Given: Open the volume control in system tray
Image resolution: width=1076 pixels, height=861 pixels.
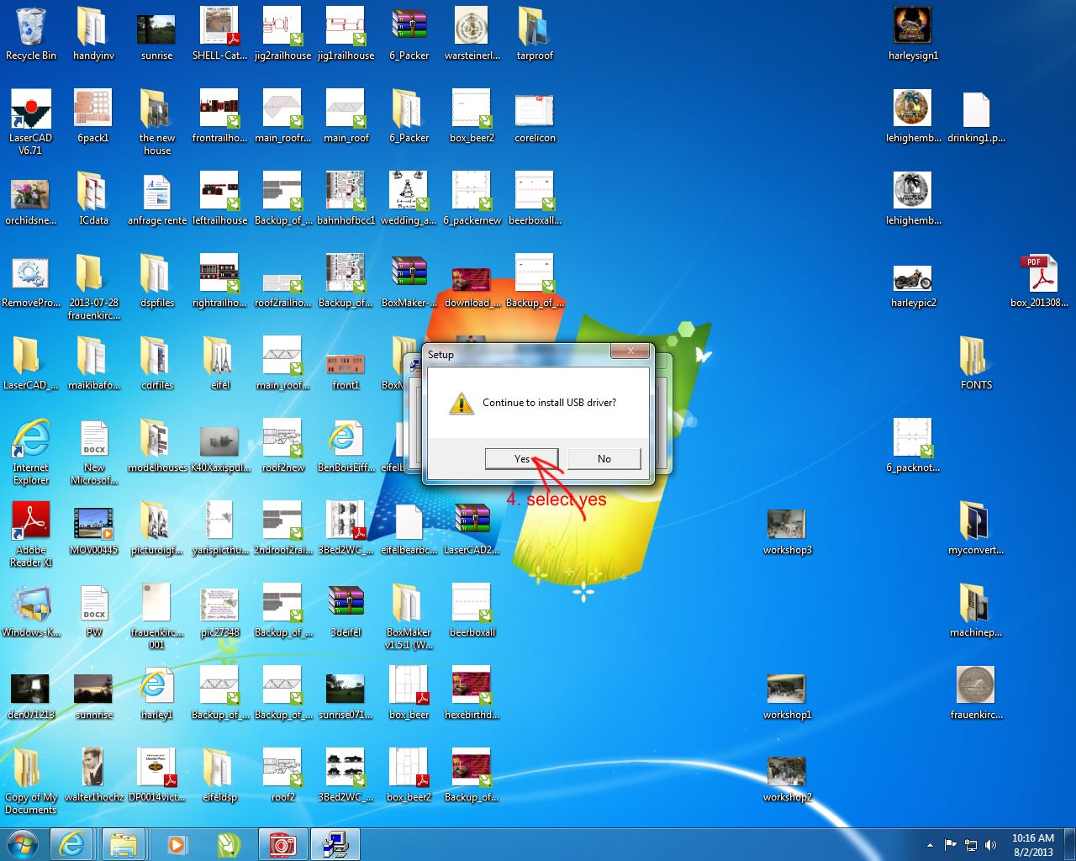Looking at the screenshot, I should [990, 845].
